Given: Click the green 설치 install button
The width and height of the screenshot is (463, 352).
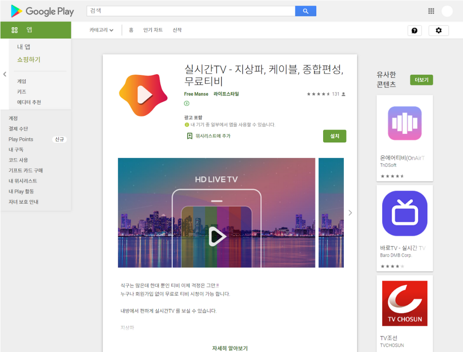Looking at the screenshot, I should [x=334, y=136].
